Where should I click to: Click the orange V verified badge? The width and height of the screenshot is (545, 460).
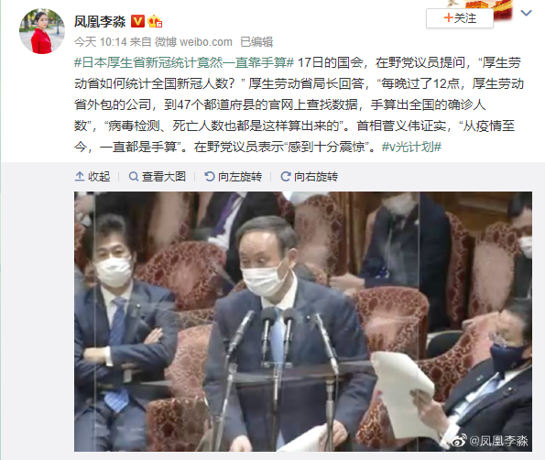pyautogui.click(x=137, y=22)
